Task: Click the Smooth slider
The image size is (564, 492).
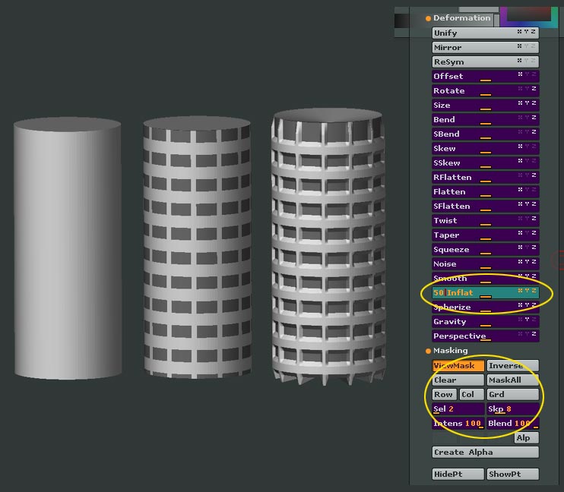Action: (485, 278)
